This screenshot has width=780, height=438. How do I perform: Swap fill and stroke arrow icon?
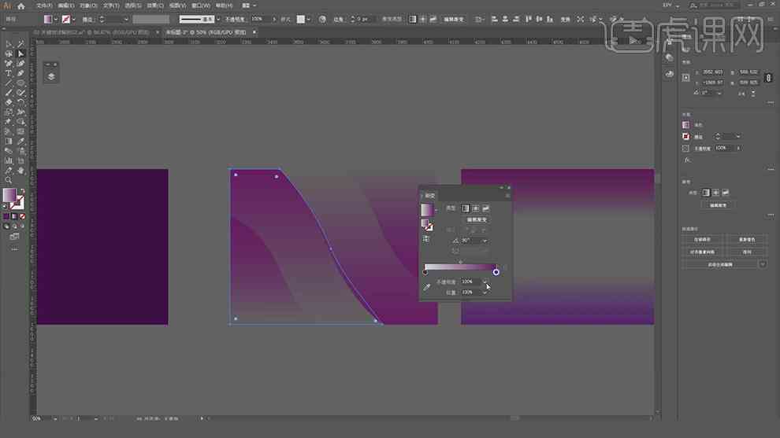[22, 191]
